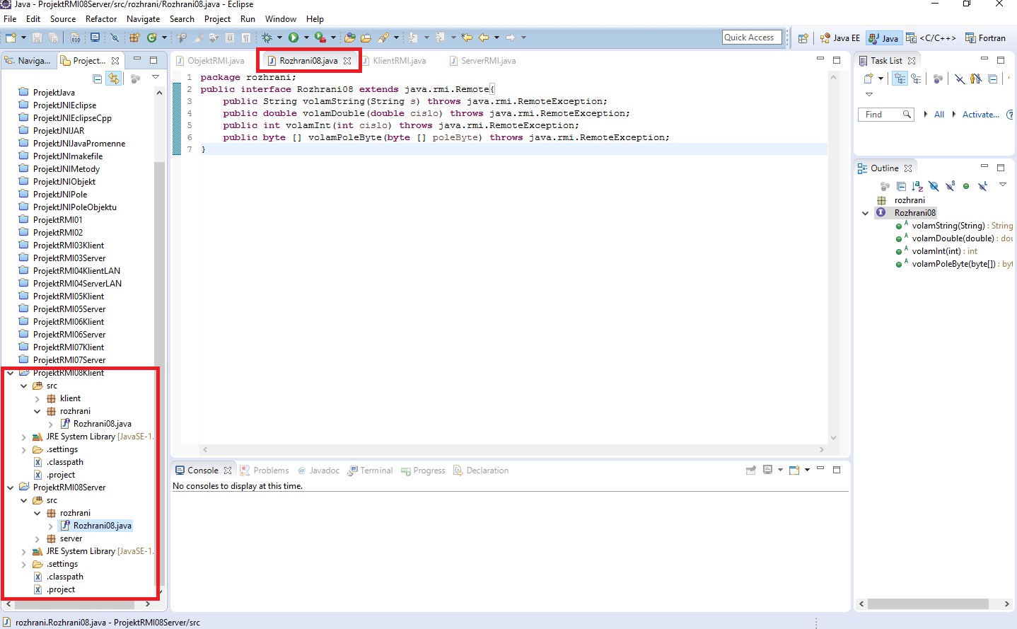Click Open Console icon in Console view
The image size is (1017, 629).
click(x=794, y=471)
